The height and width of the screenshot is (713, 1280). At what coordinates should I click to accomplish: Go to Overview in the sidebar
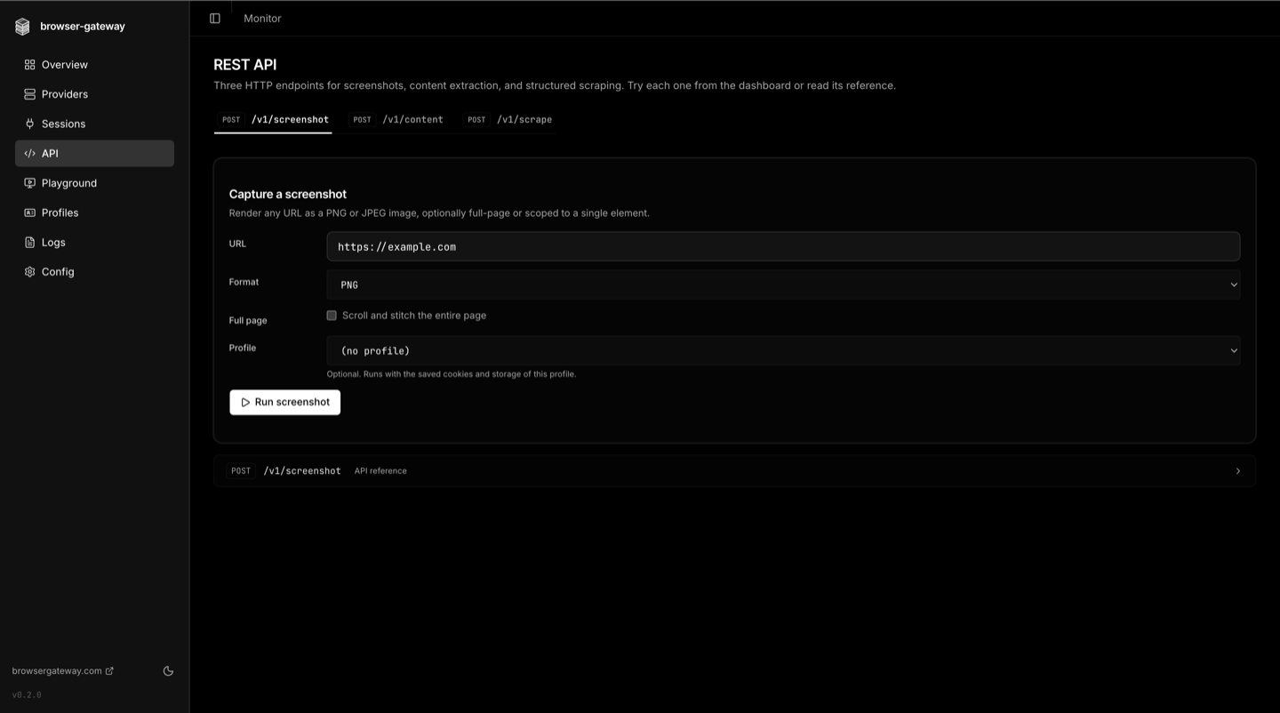coord(94,65)
